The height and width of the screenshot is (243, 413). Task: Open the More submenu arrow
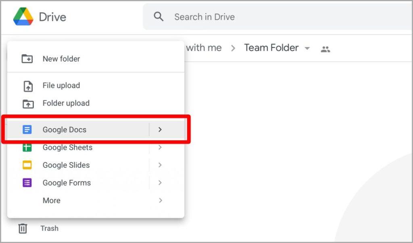[160, 200]
